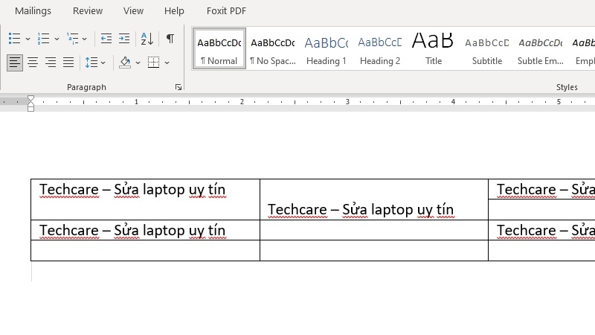Open the Shading color dropdown arrow

pos(138,63)
